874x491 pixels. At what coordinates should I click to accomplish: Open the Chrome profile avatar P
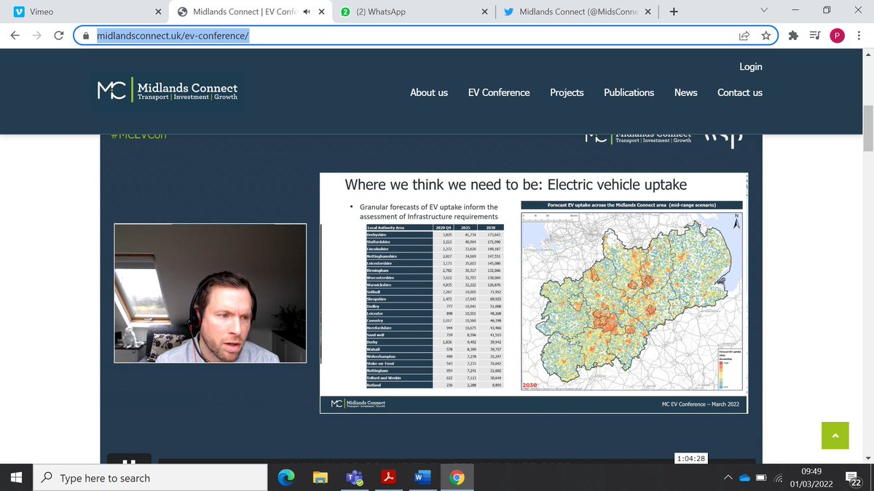tap(837, 36)
